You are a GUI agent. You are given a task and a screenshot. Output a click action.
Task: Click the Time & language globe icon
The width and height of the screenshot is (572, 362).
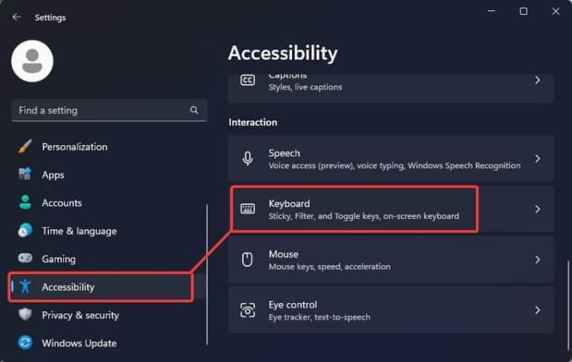click(x=25, y=231)
